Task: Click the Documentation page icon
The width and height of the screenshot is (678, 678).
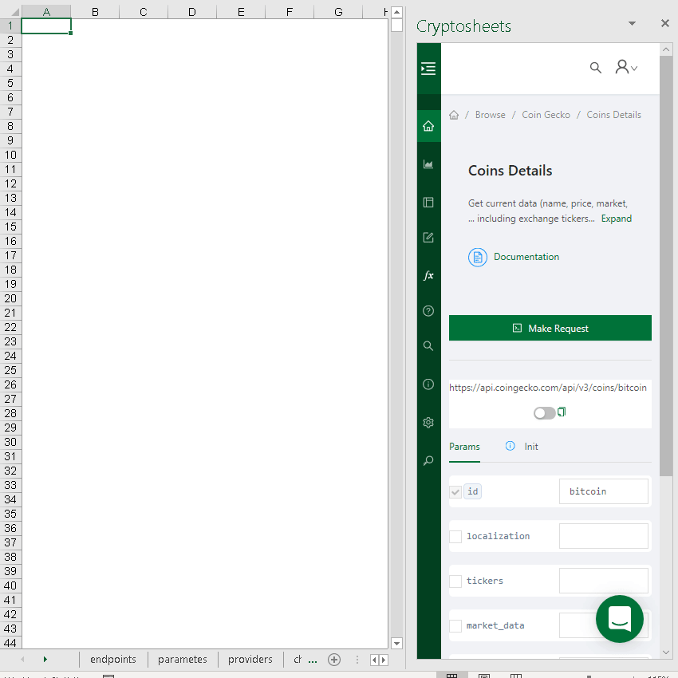Action: 477,258
